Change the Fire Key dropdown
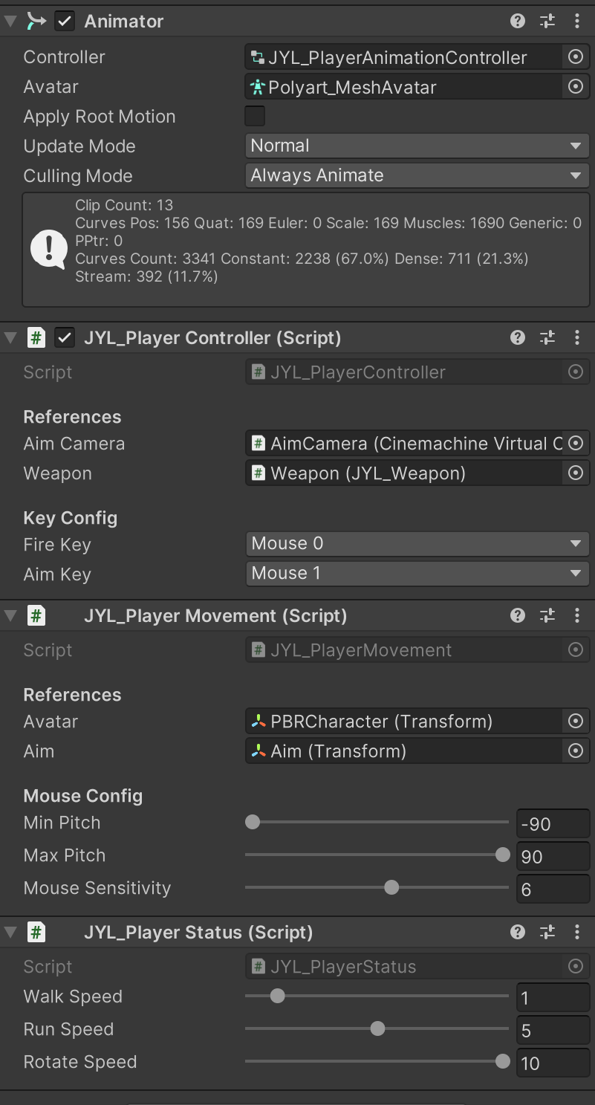The width and height of the screenshot is (595, 1105). [x=417, y=543]
